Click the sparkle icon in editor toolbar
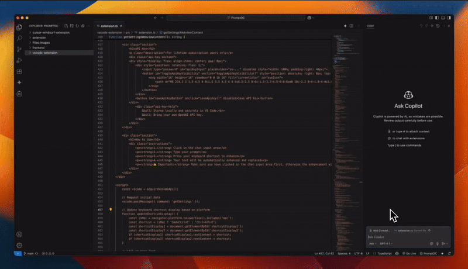The width and height of the screenshot is (468, 269). click(x=345, y=26)
